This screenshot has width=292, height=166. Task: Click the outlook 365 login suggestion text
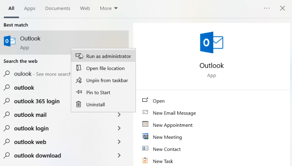point(37,101)
